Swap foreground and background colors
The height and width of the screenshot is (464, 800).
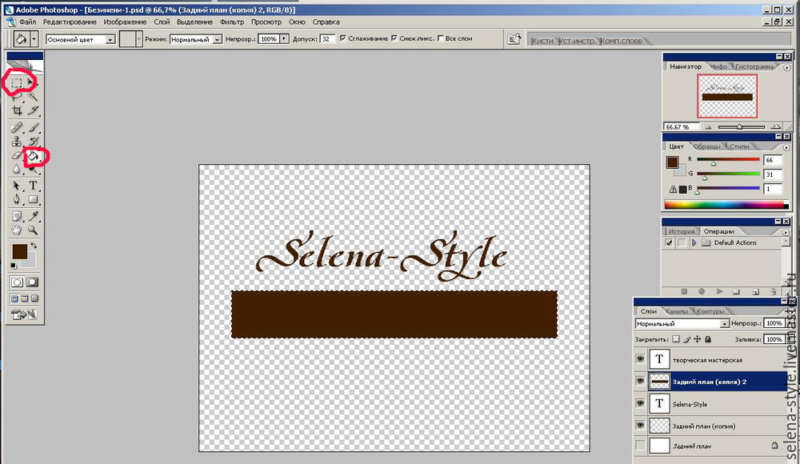(34, 246)
